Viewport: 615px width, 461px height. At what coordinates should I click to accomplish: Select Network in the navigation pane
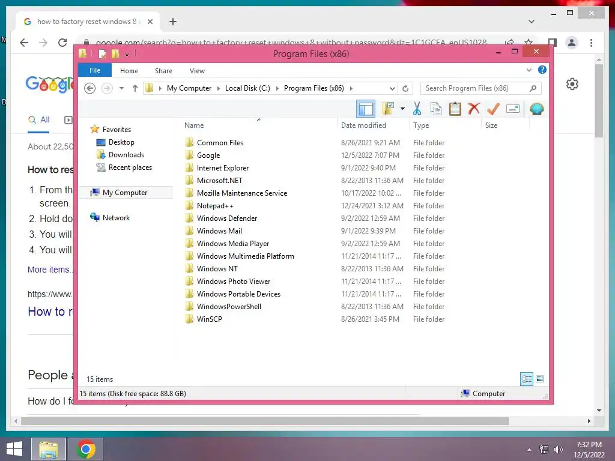tap(116, 217)
